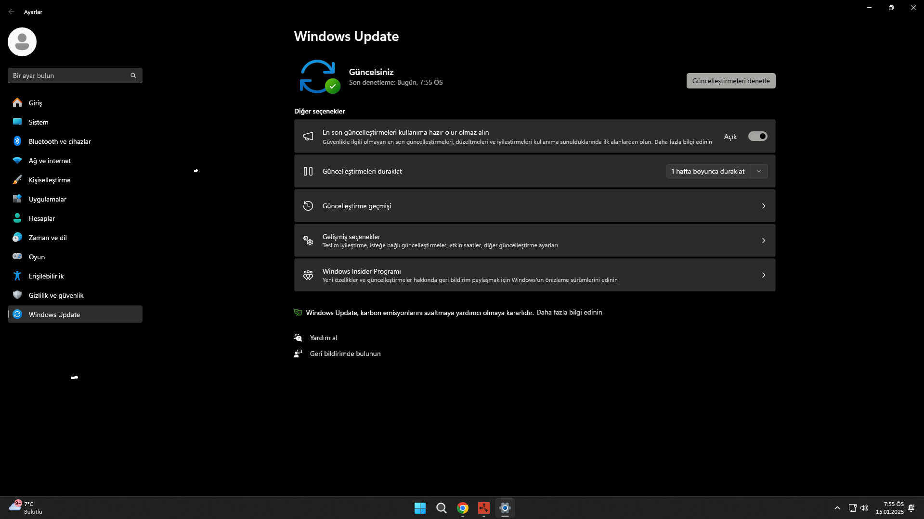Select Bluetooth ve cihazlar in sidebar

(x=75, y=141)
